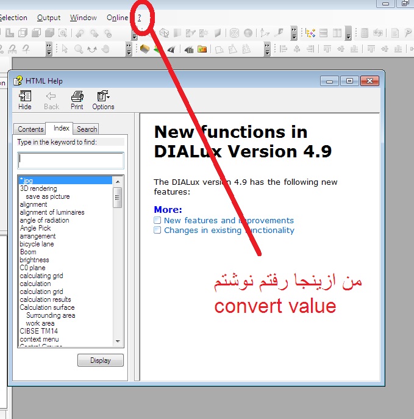
Task: Open the Output menu
Action: pyautogui.click(x=49, y=18)
